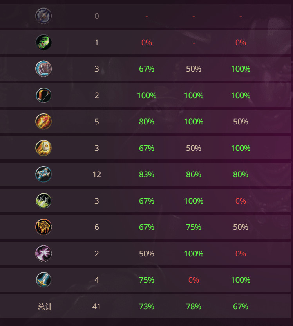Click the 83% win rate in Priest row
The image size is (293, 326).
pyautogui.click(x=146, y=174)
